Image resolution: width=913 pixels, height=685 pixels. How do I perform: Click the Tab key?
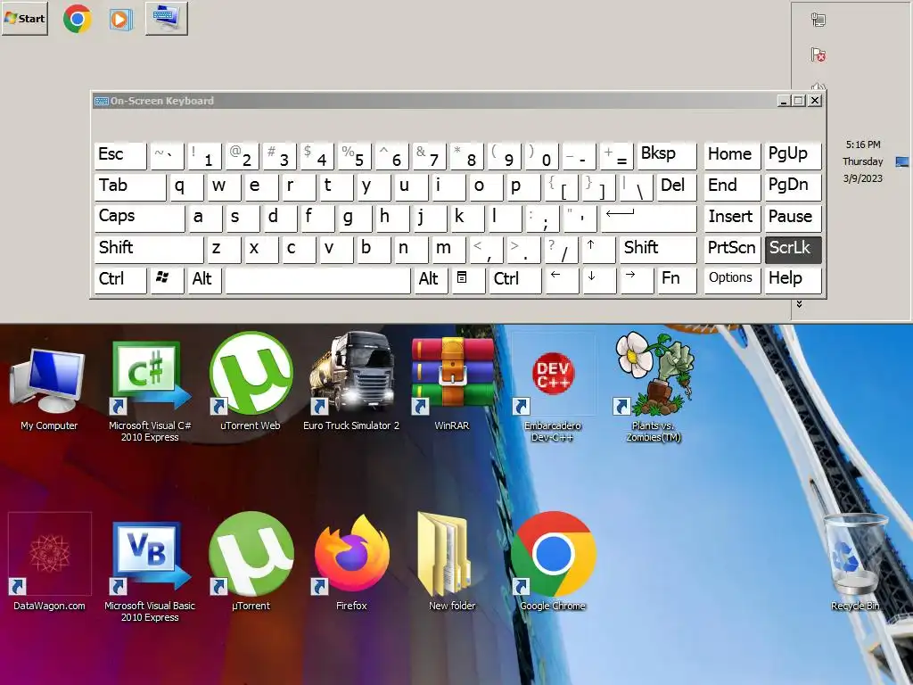[130, 187]
